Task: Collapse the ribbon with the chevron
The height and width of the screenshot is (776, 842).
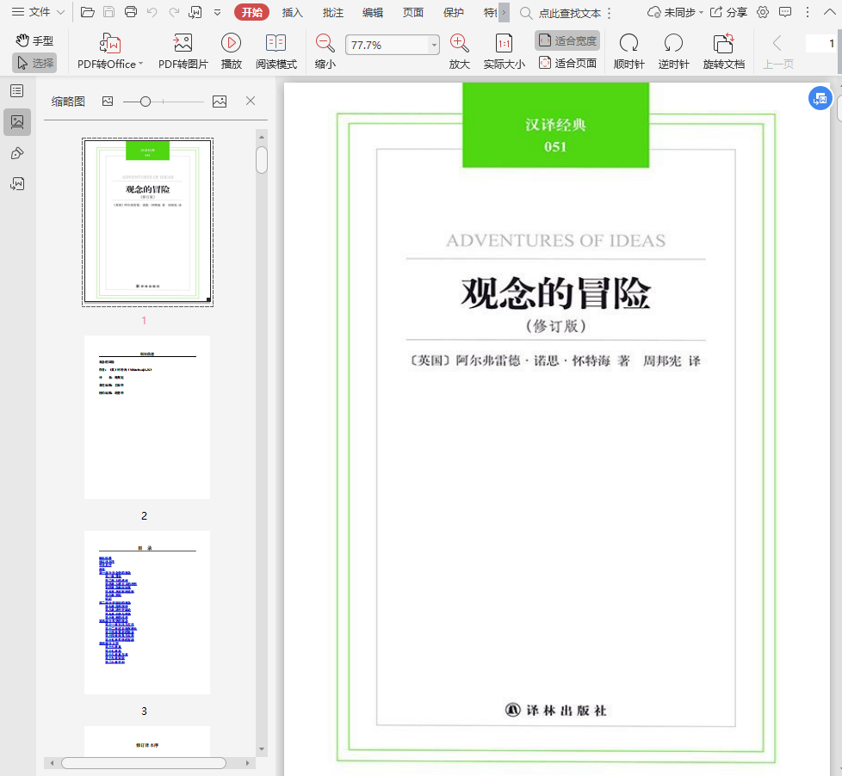Action: click(829, 12)
